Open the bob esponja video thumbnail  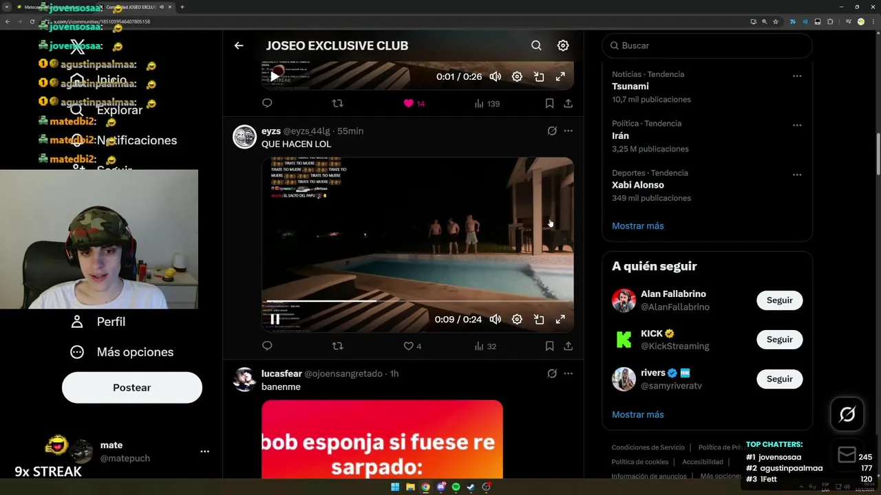click(382, 439)
